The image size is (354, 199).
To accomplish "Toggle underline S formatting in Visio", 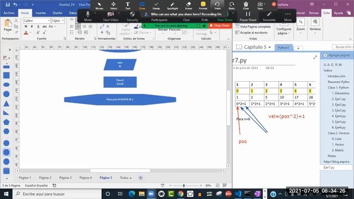I will pos(38,27).
